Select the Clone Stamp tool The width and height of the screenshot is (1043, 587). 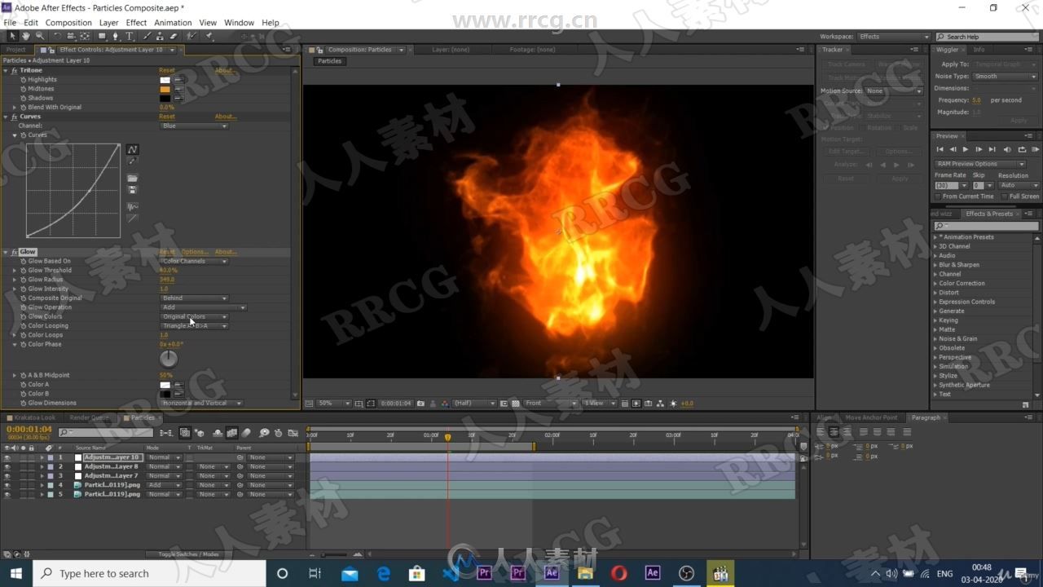161,36
